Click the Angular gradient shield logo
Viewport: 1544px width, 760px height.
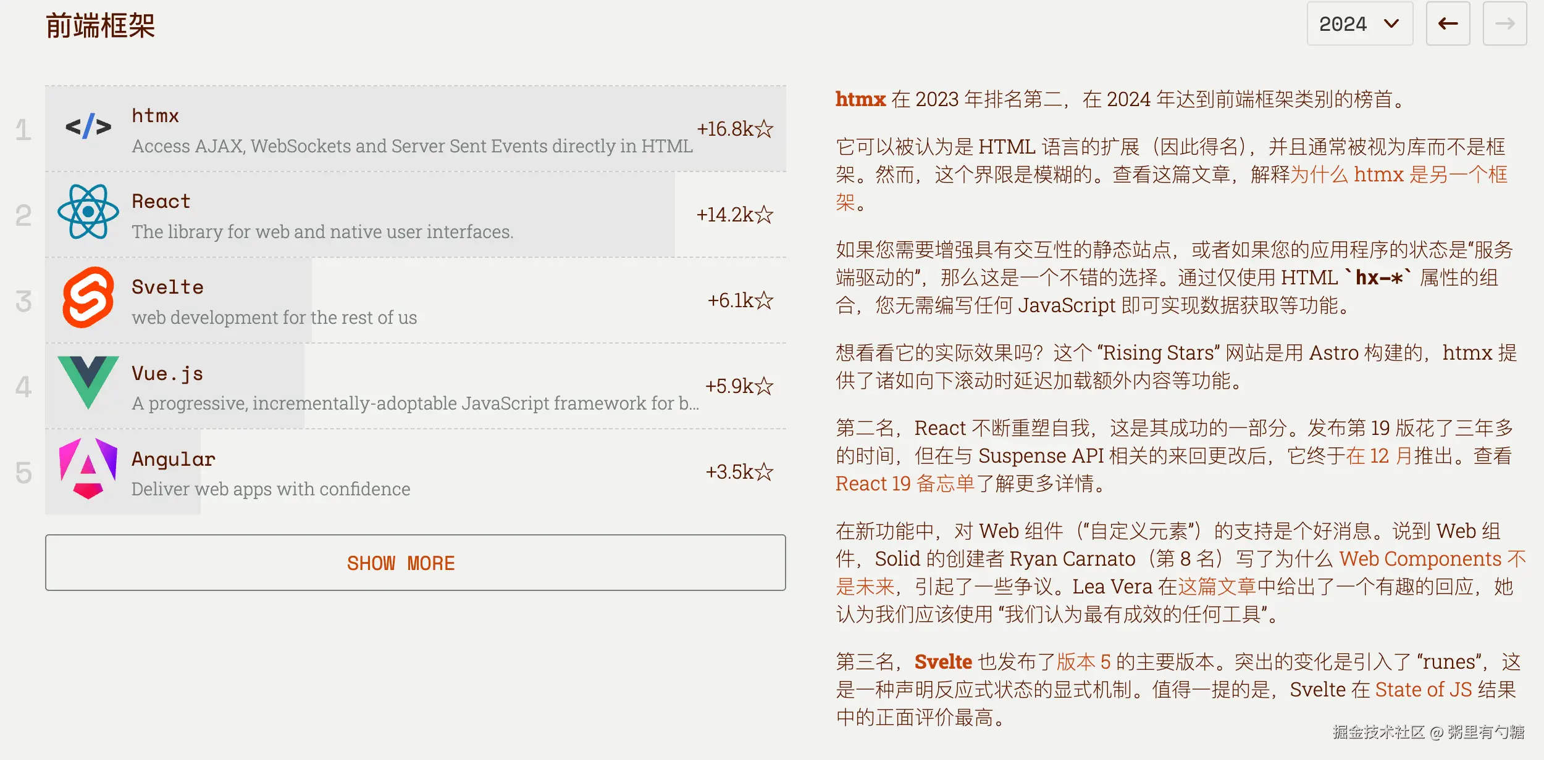[88, 469]
